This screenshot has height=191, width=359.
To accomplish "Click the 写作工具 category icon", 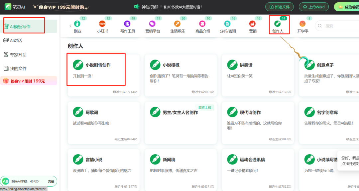I will 127,23.
